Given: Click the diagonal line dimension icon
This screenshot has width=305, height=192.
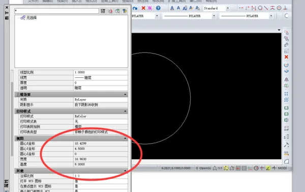Looking at the screenshot, I should pyautogui.click(x=266, y=8).
